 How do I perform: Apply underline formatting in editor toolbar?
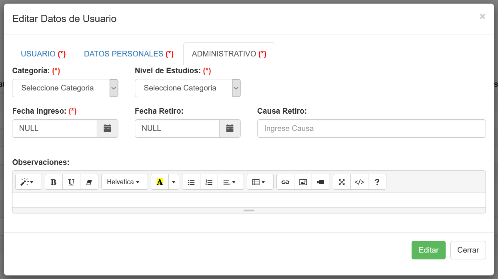(x=71, y=182)
